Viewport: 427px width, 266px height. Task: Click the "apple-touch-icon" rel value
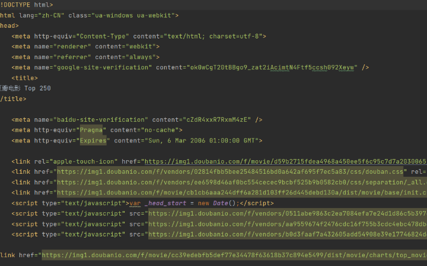pyautogui.click(x=84, y=162)
